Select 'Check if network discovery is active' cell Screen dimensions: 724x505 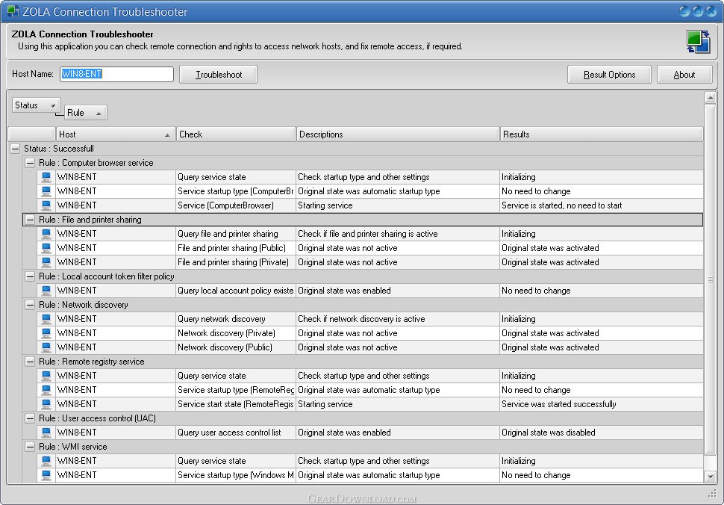pos(398,319)
